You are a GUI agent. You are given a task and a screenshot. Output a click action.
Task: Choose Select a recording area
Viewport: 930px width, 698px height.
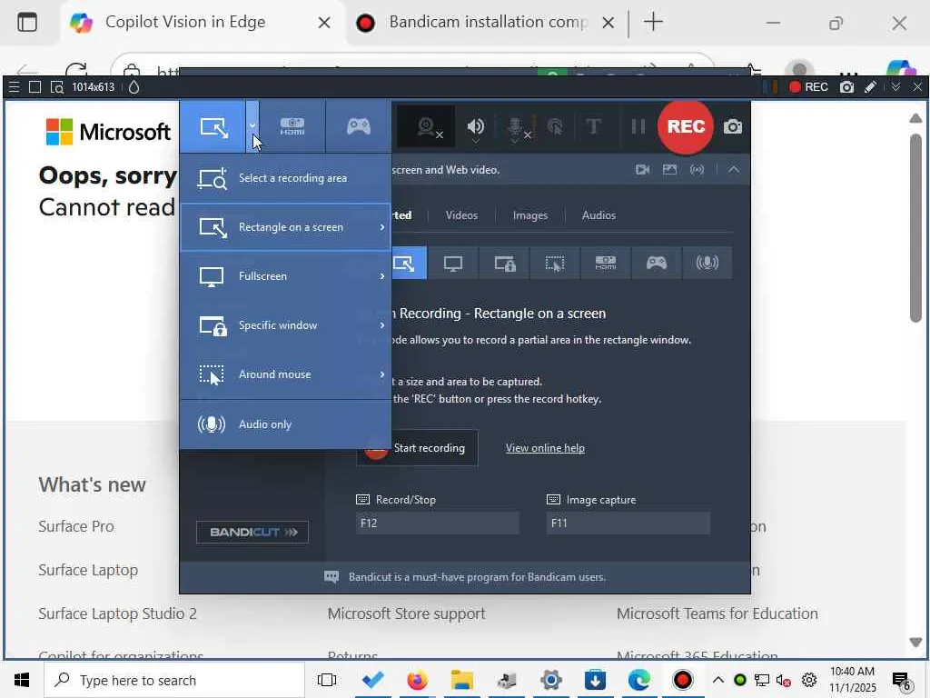(x=285, y=178)
